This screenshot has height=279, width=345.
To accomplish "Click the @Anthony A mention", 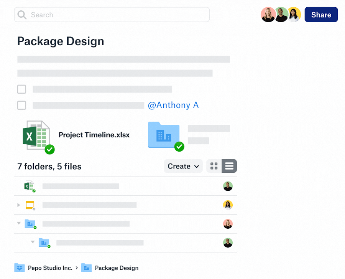I will pos(173,105).
